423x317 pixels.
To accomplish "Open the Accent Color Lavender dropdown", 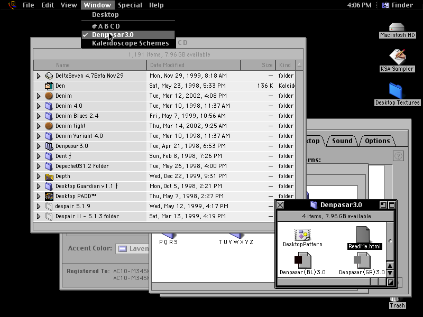I will coord(132,248).
